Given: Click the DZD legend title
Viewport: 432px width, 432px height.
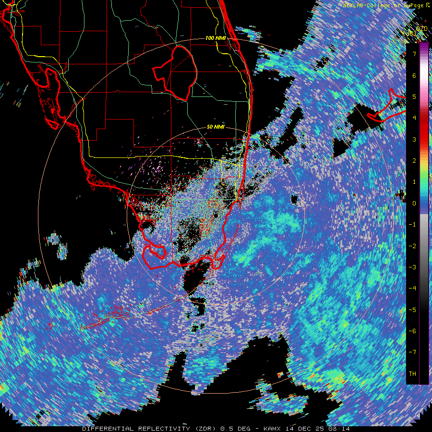Looking at the screenshot, I should (421, 29).
